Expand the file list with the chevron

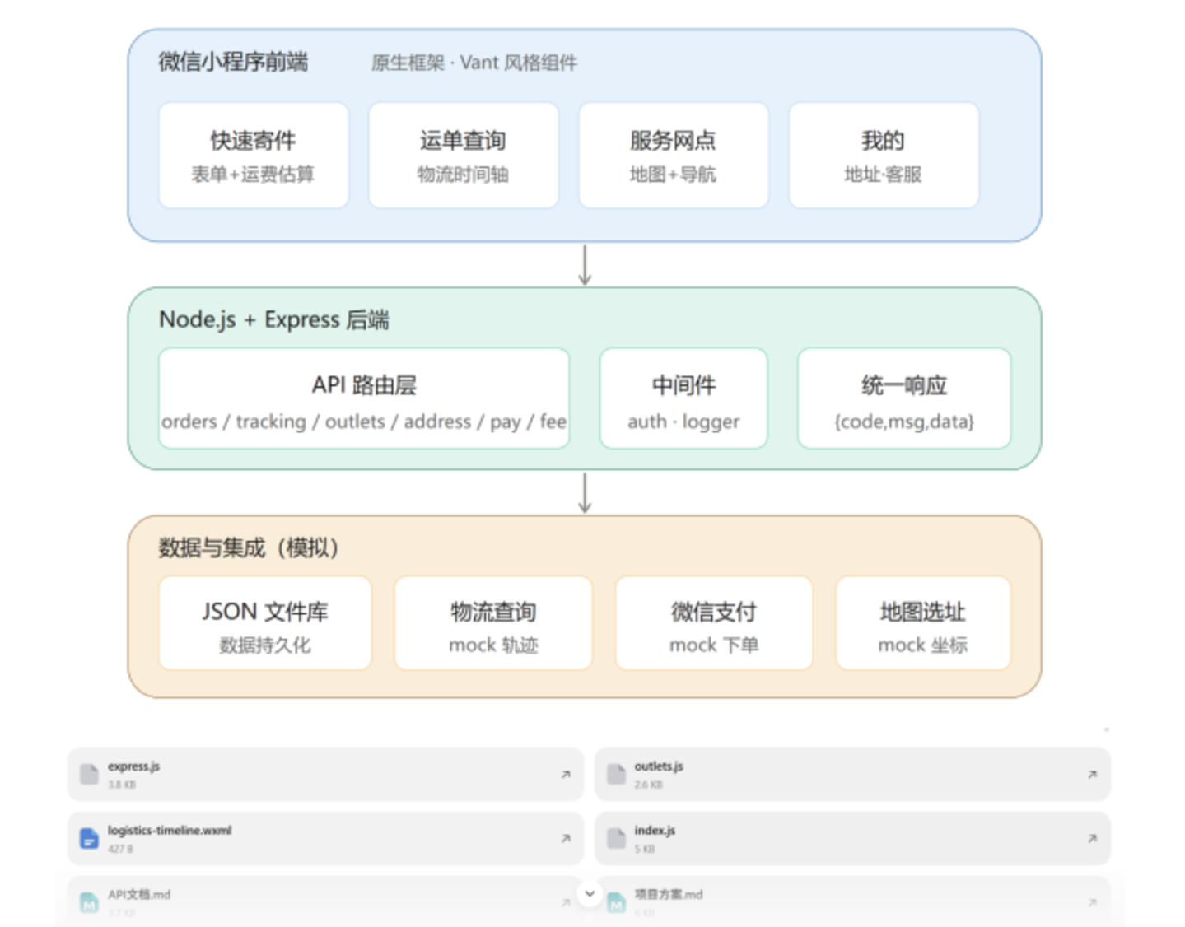click(x=590, y=893)
